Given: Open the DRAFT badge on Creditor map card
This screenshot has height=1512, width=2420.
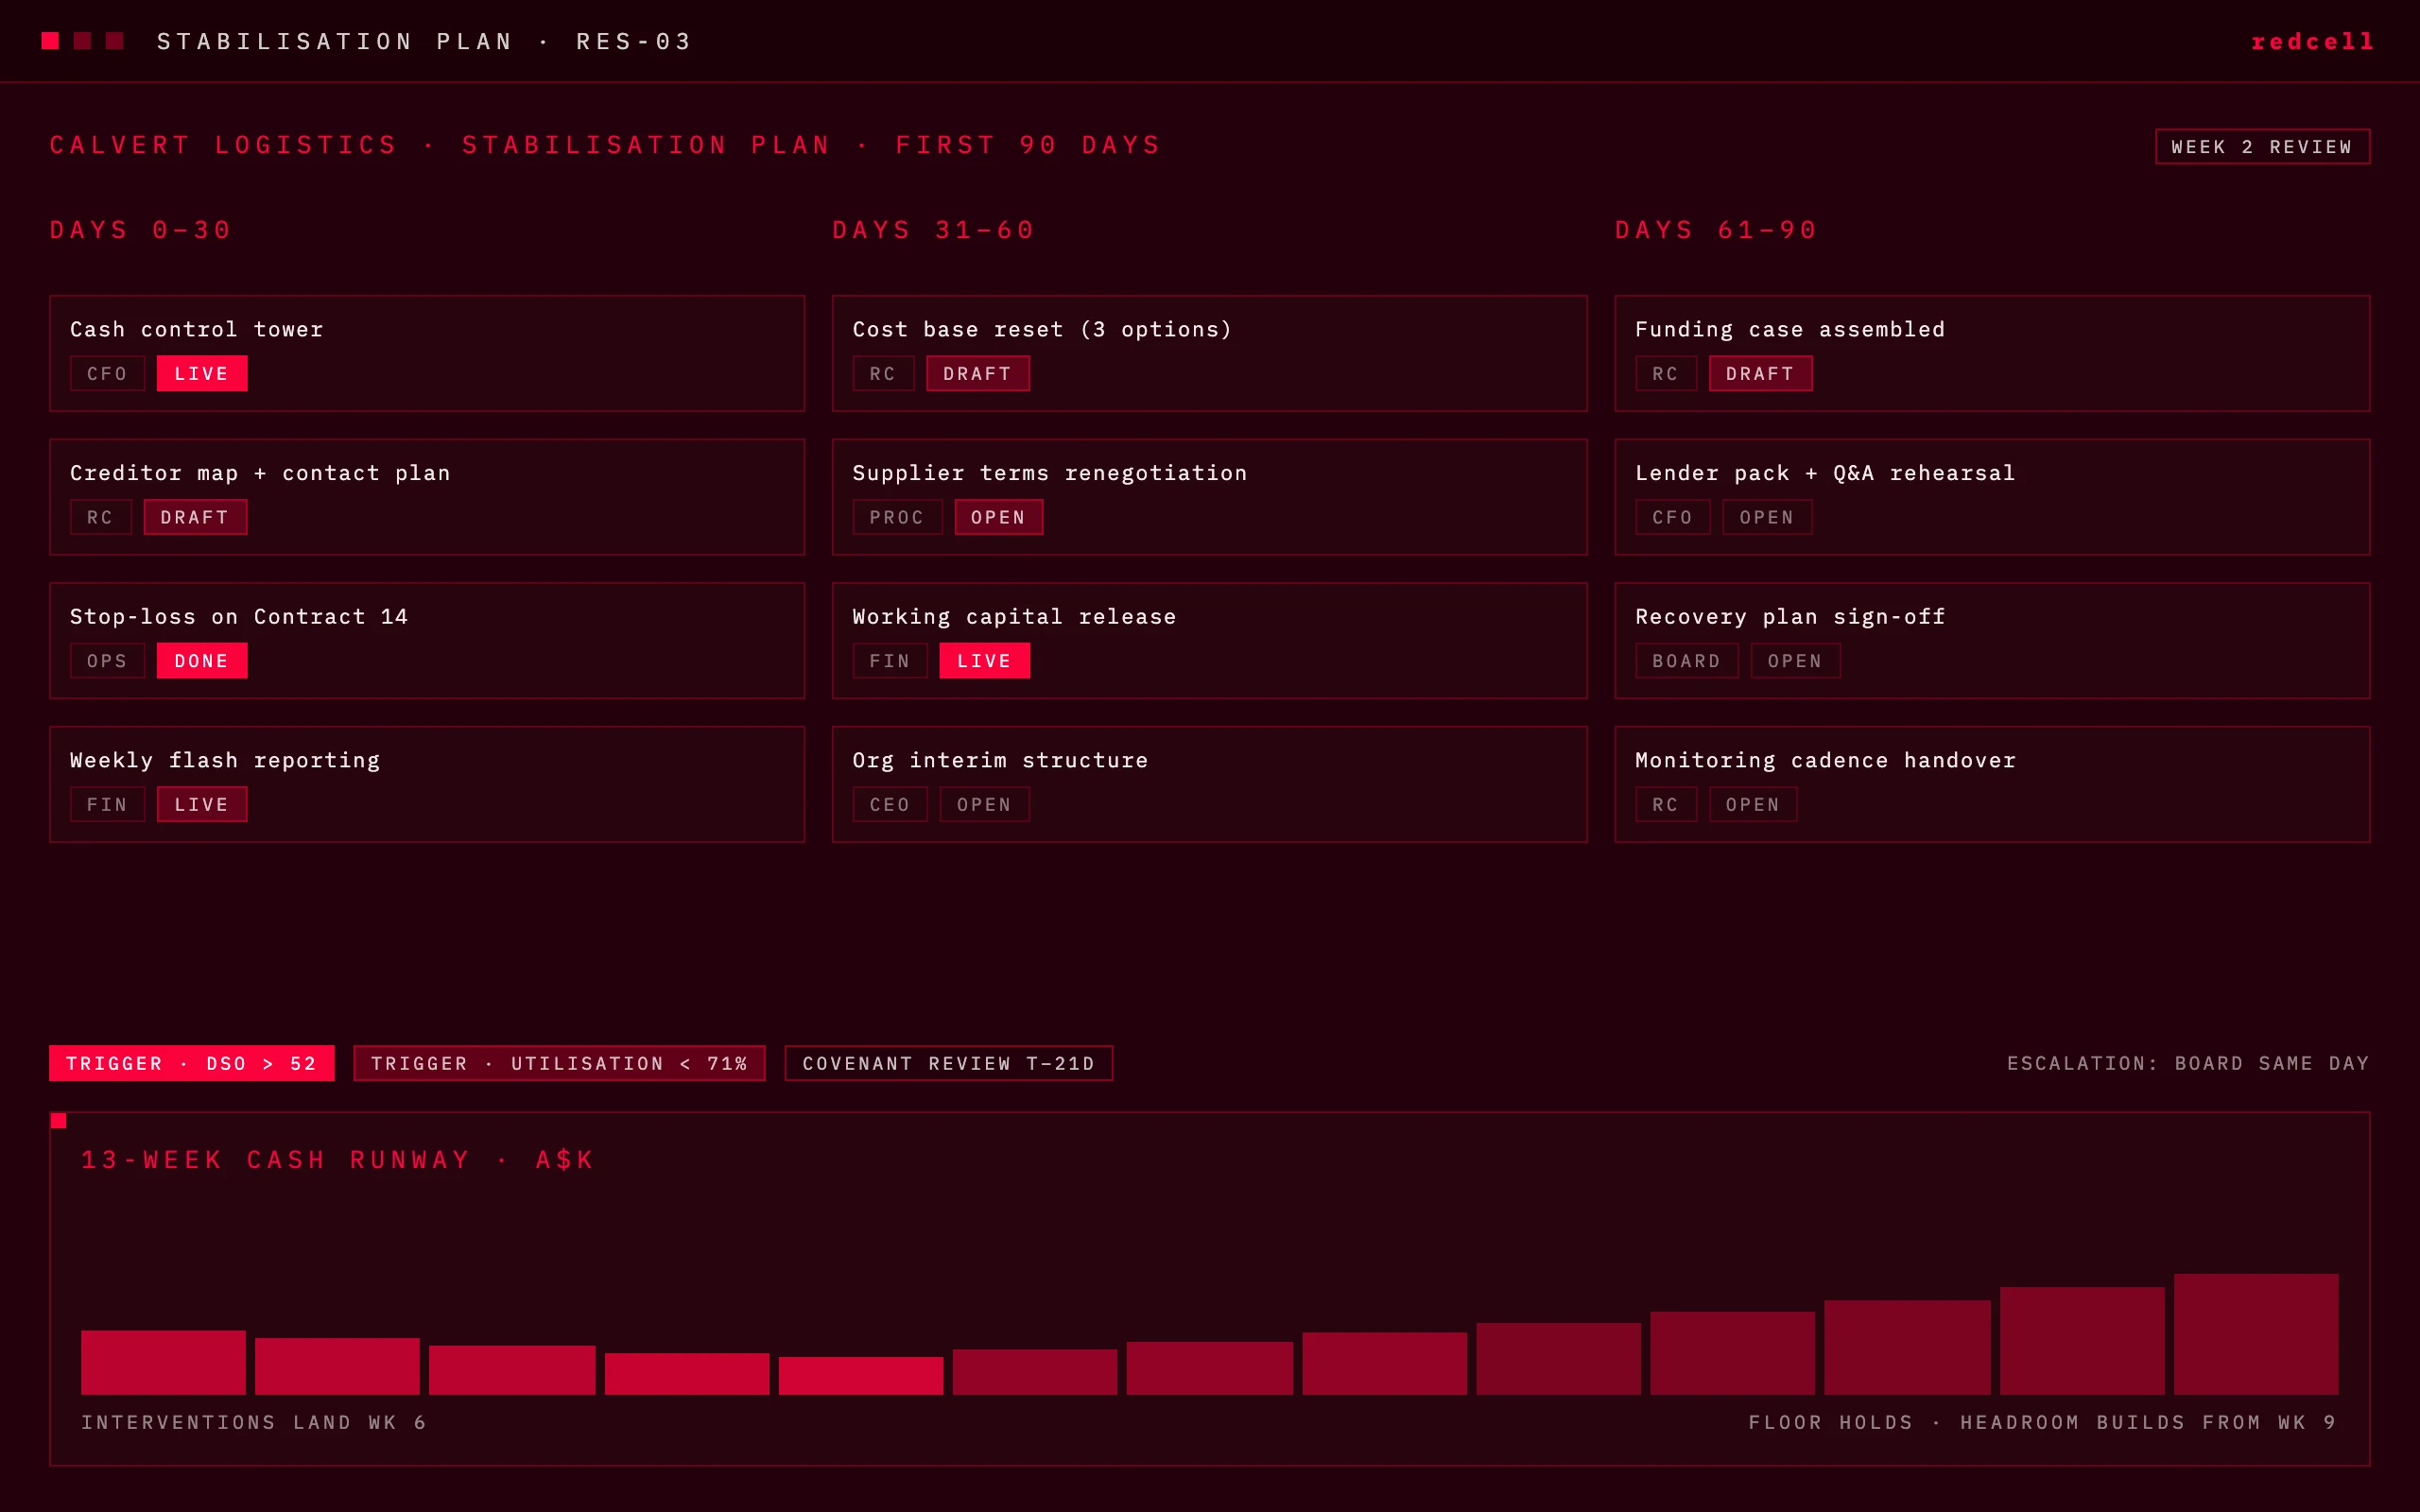Looking at the screenshot, I should tap(195, 517).
